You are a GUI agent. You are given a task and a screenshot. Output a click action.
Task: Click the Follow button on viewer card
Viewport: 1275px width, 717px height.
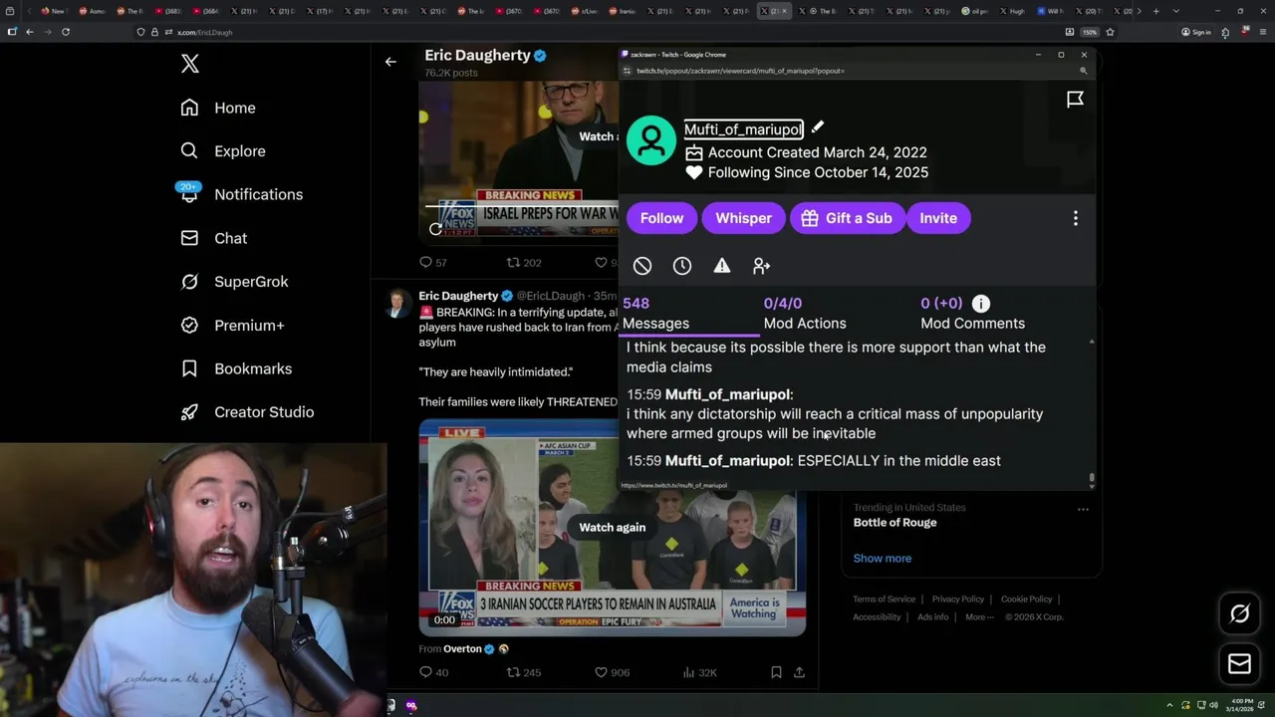point(661,218)
